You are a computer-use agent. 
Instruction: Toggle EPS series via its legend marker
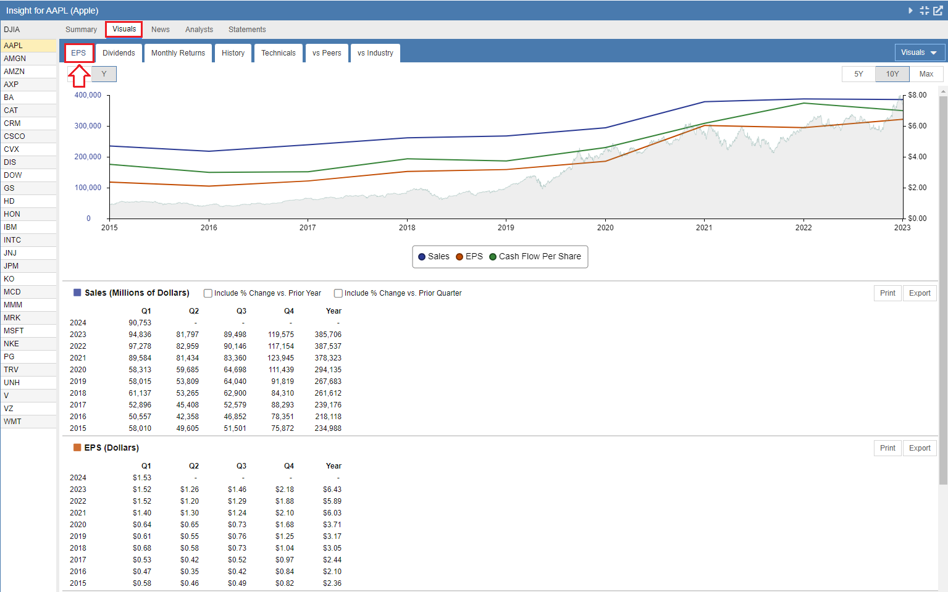[x=459, y=257]
